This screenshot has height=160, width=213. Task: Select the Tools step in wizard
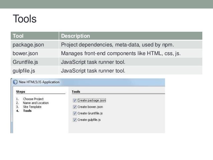tap(27, 111)
